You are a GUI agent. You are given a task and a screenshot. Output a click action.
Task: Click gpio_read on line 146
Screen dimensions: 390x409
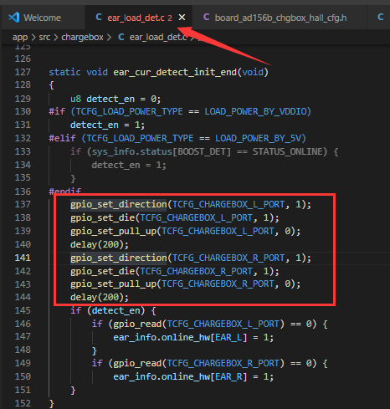pos(137,324)
